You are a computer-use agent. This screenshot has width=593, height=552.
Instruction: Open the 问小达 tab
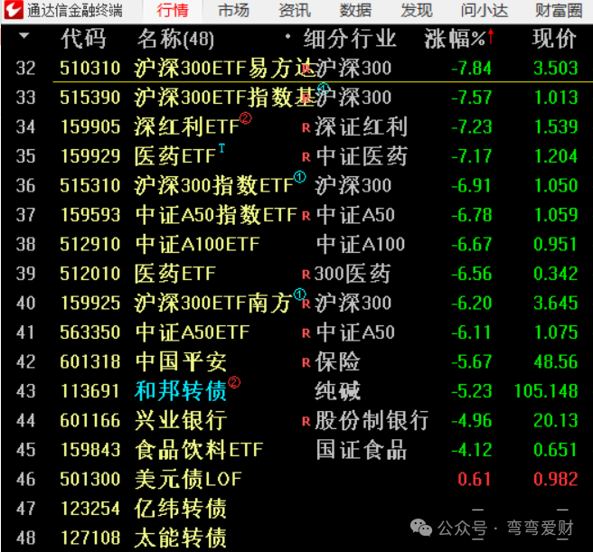(x=485, y=11)
